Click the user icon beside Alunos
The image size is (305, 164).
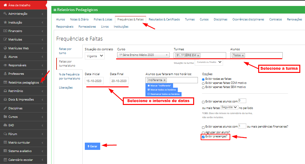pyautogui.click(x=5, y=57)
